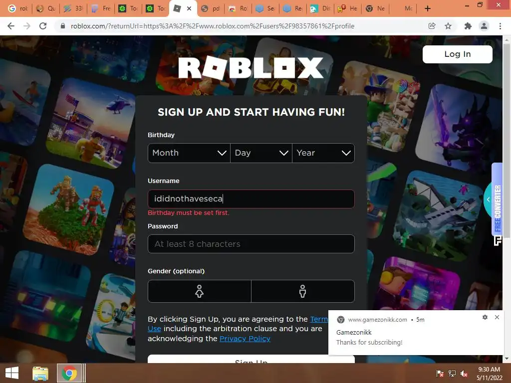This screenshot has width=511, height=383.
Task: Select the male gender icon
Action: point(303,291)
